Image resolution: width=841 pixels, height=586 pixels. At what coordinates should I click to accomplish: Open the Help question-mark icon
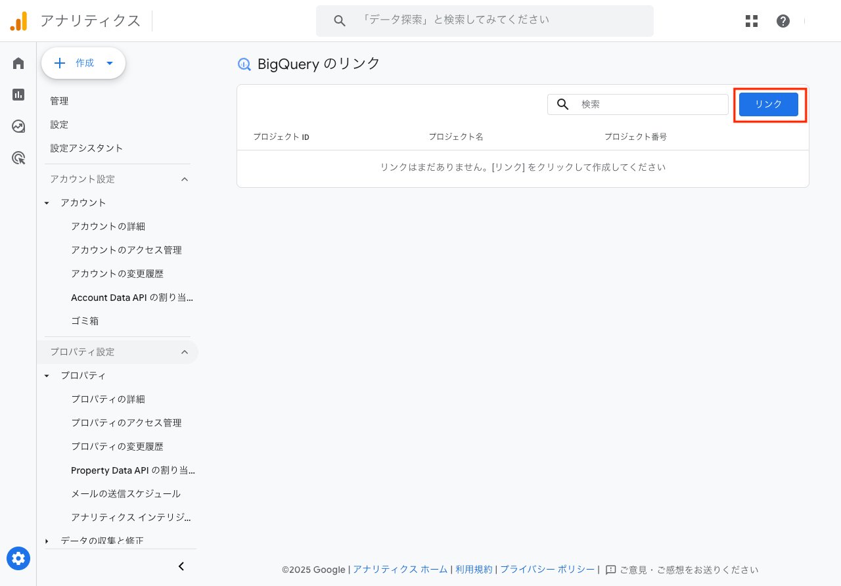point(783,20)
